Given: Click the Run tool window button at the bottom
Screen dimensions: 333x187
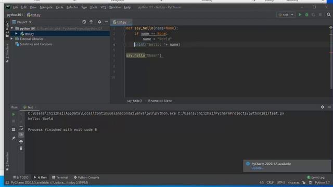Looking at the screenshot, I should (40, 177).
